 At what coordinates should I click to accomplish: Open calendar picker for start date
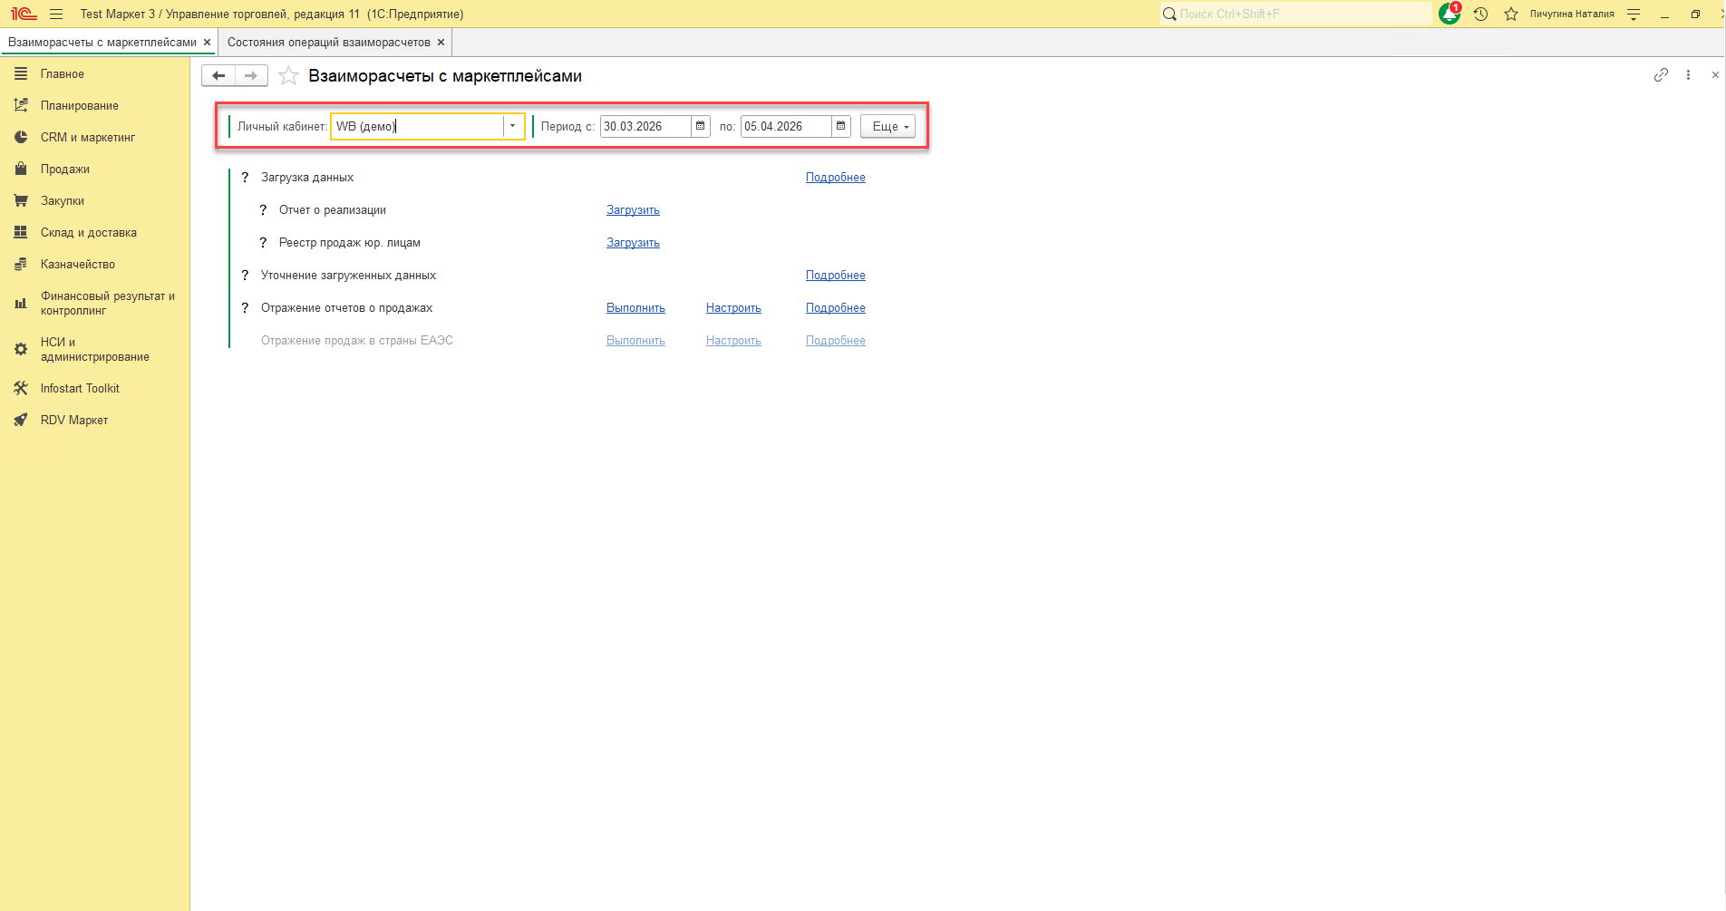[x=701, y=126]
